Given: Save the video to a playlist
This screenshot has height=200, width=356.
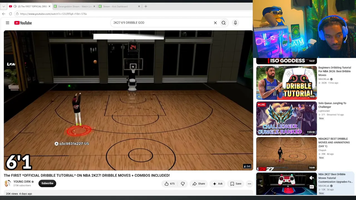Looking at the screenshot, I should (236, 184).
